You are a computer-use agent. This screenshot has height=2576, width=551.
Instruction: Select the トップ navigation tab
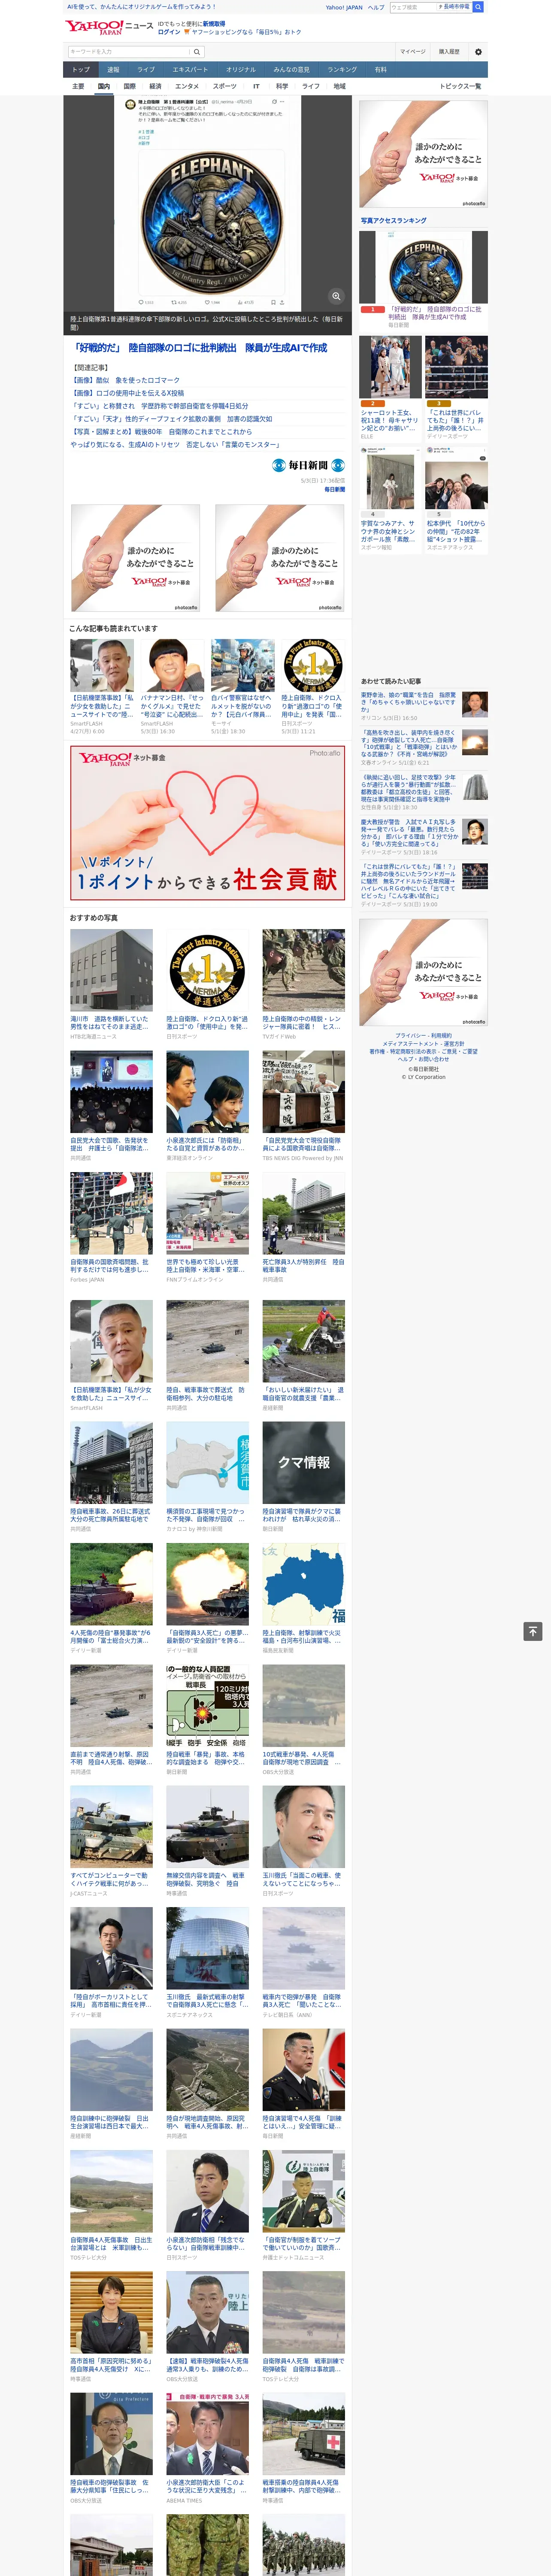[x=81, y=70]
